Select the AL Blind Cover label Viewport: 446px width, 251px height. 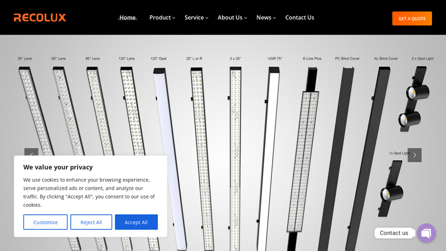click(386, 59)
